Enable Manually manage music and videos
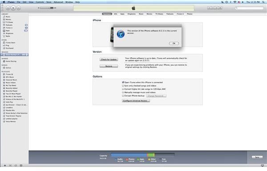267x171 pixels. point(123,92)
